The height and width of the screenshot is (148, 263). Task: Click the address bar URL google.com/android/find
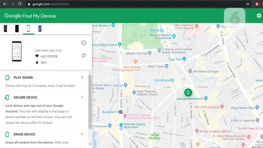coord(50,4)
